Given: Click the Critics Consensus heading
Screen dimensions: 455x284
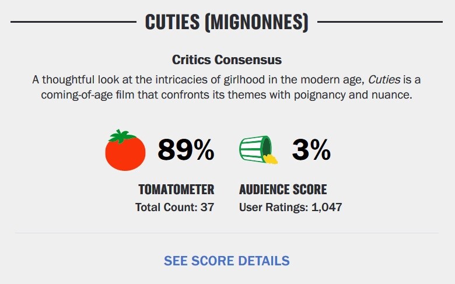Looking at the screenshot, I should (x=227, y=59).
